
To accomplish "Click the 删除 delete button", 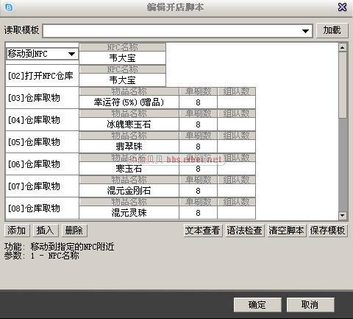I will [x=74, y=231].
